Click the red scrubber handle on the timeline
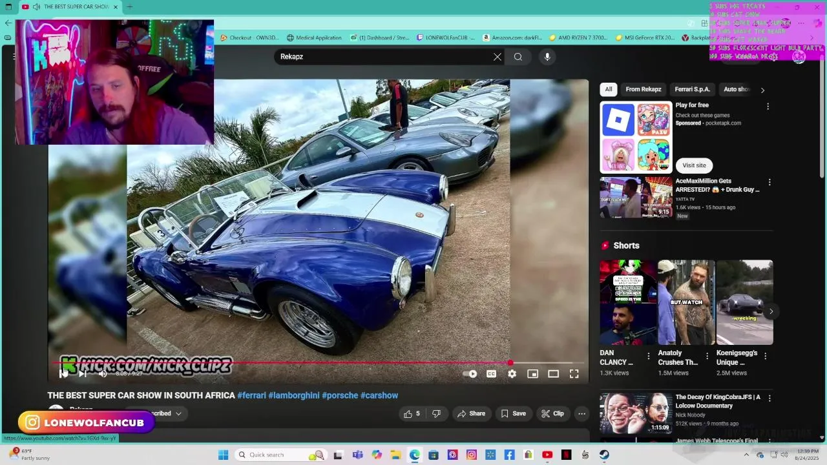Image resolution: width=827 pixels, height=465 pixels. tap(510, 363)
